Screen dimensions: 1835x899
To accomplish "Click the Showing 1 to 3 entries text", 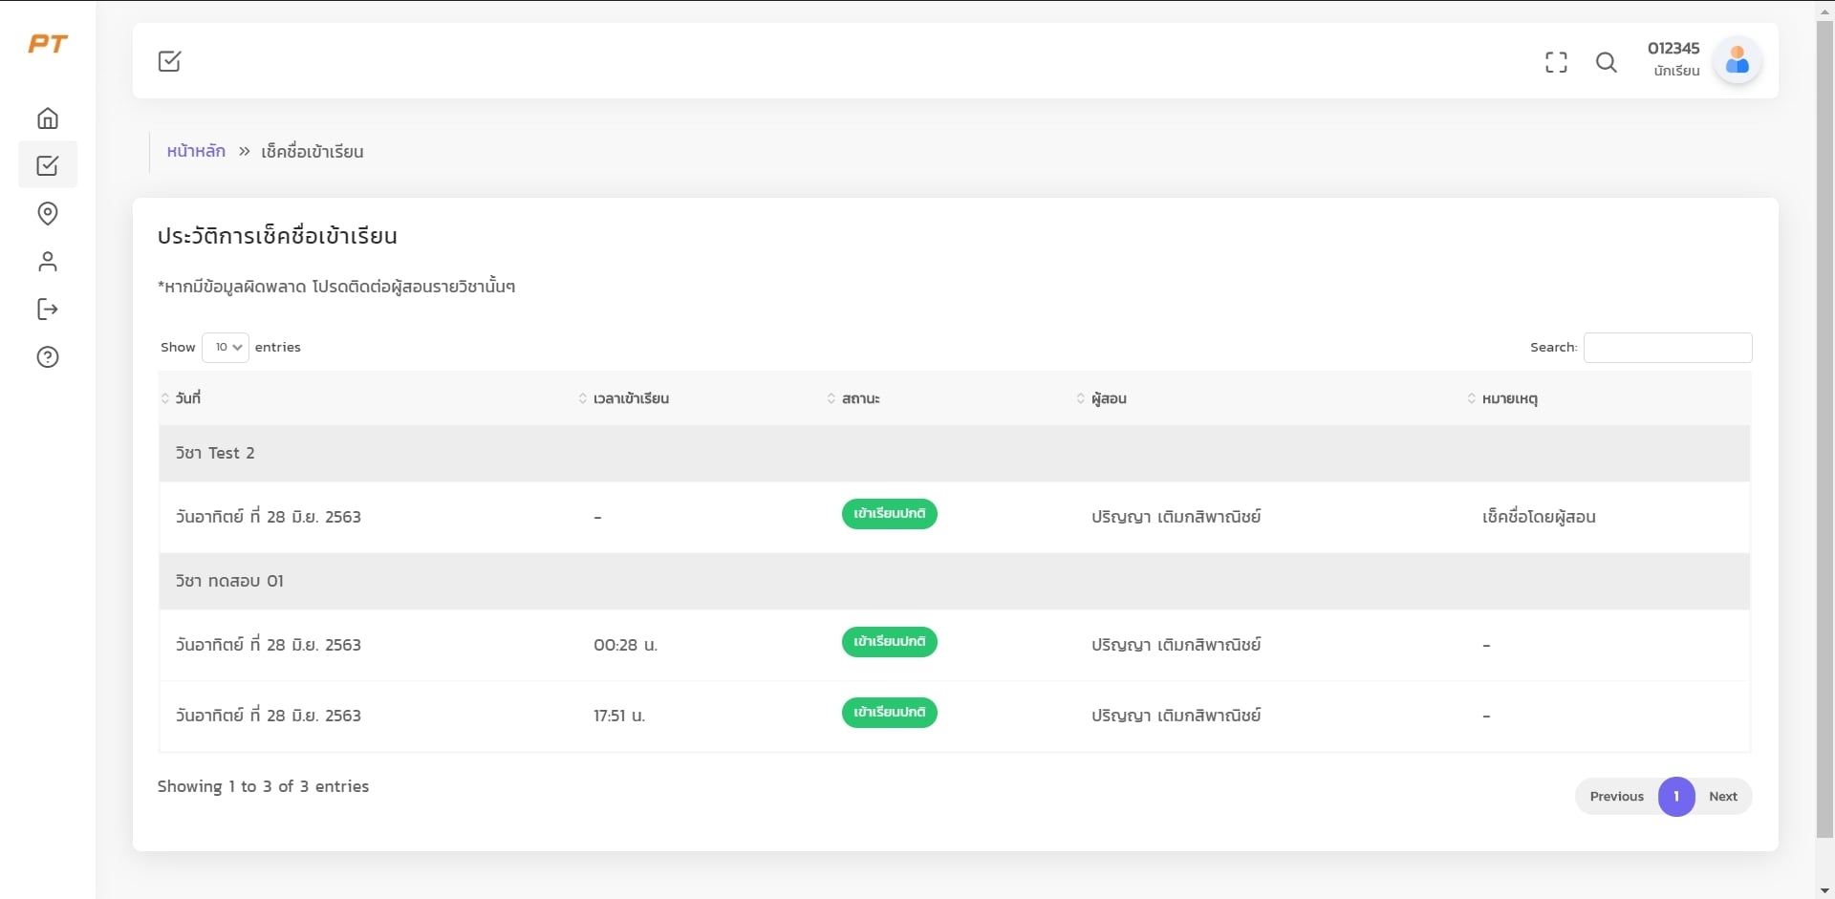I will pos(263,786).
